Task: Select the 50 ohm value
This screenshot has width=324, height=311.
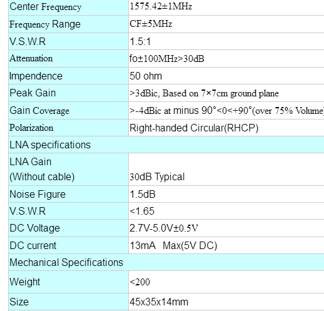Action: (146, 76)
